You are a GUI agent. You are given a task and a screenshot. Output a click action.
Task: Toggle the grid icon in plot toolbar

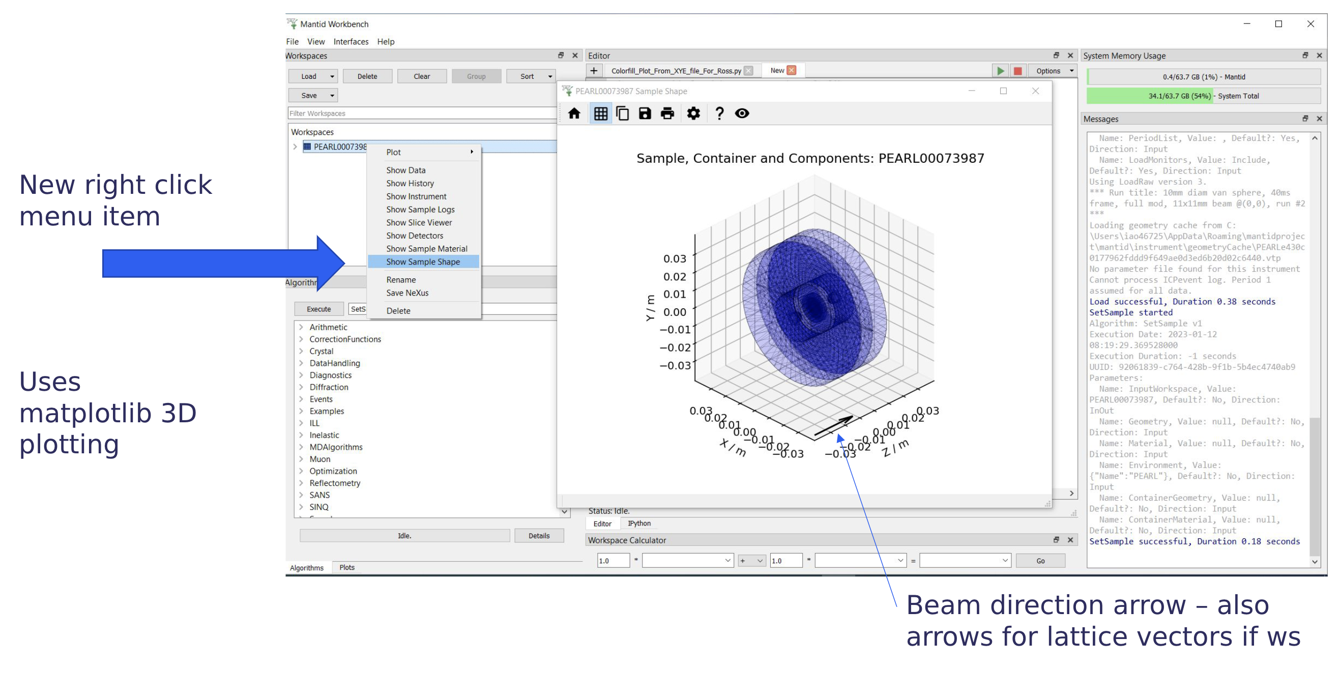point(600,113)
